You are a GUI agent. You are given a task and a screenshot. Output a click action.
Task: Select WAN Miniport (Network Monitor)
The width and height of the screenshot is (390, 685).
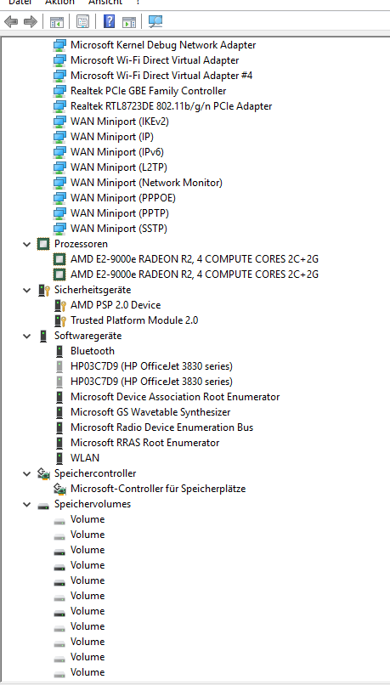pos(146,183)
